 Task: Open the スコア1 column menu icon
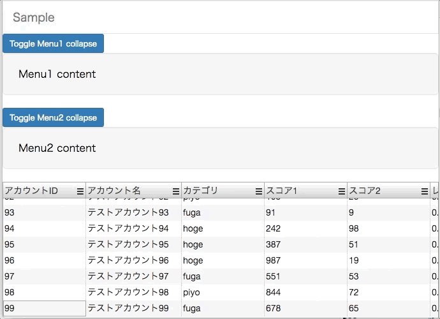(x=342, y=191)
